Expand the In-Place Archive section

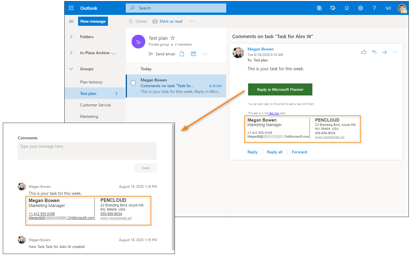71,52
